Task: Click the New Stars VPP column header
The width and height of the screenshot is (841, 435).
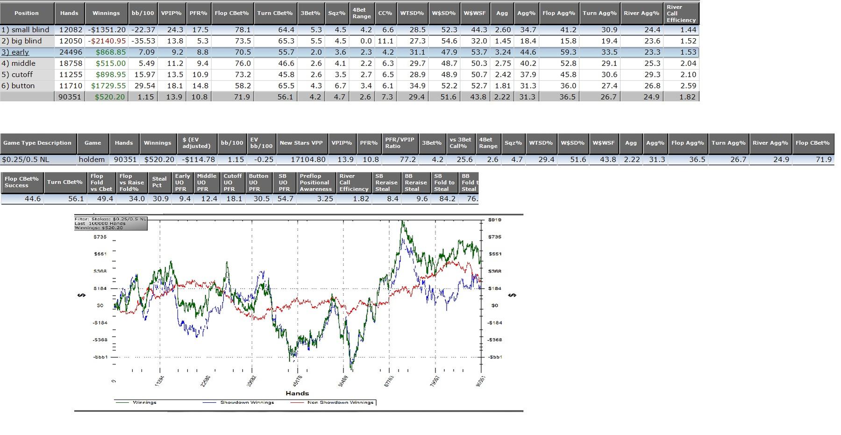Action: pos(301,143)
